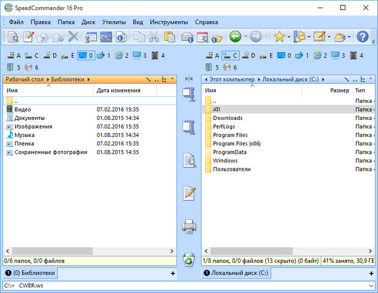The image size is (378, 293).
Task: Open the Инструменты menu
Action: [x=168, y=22]
